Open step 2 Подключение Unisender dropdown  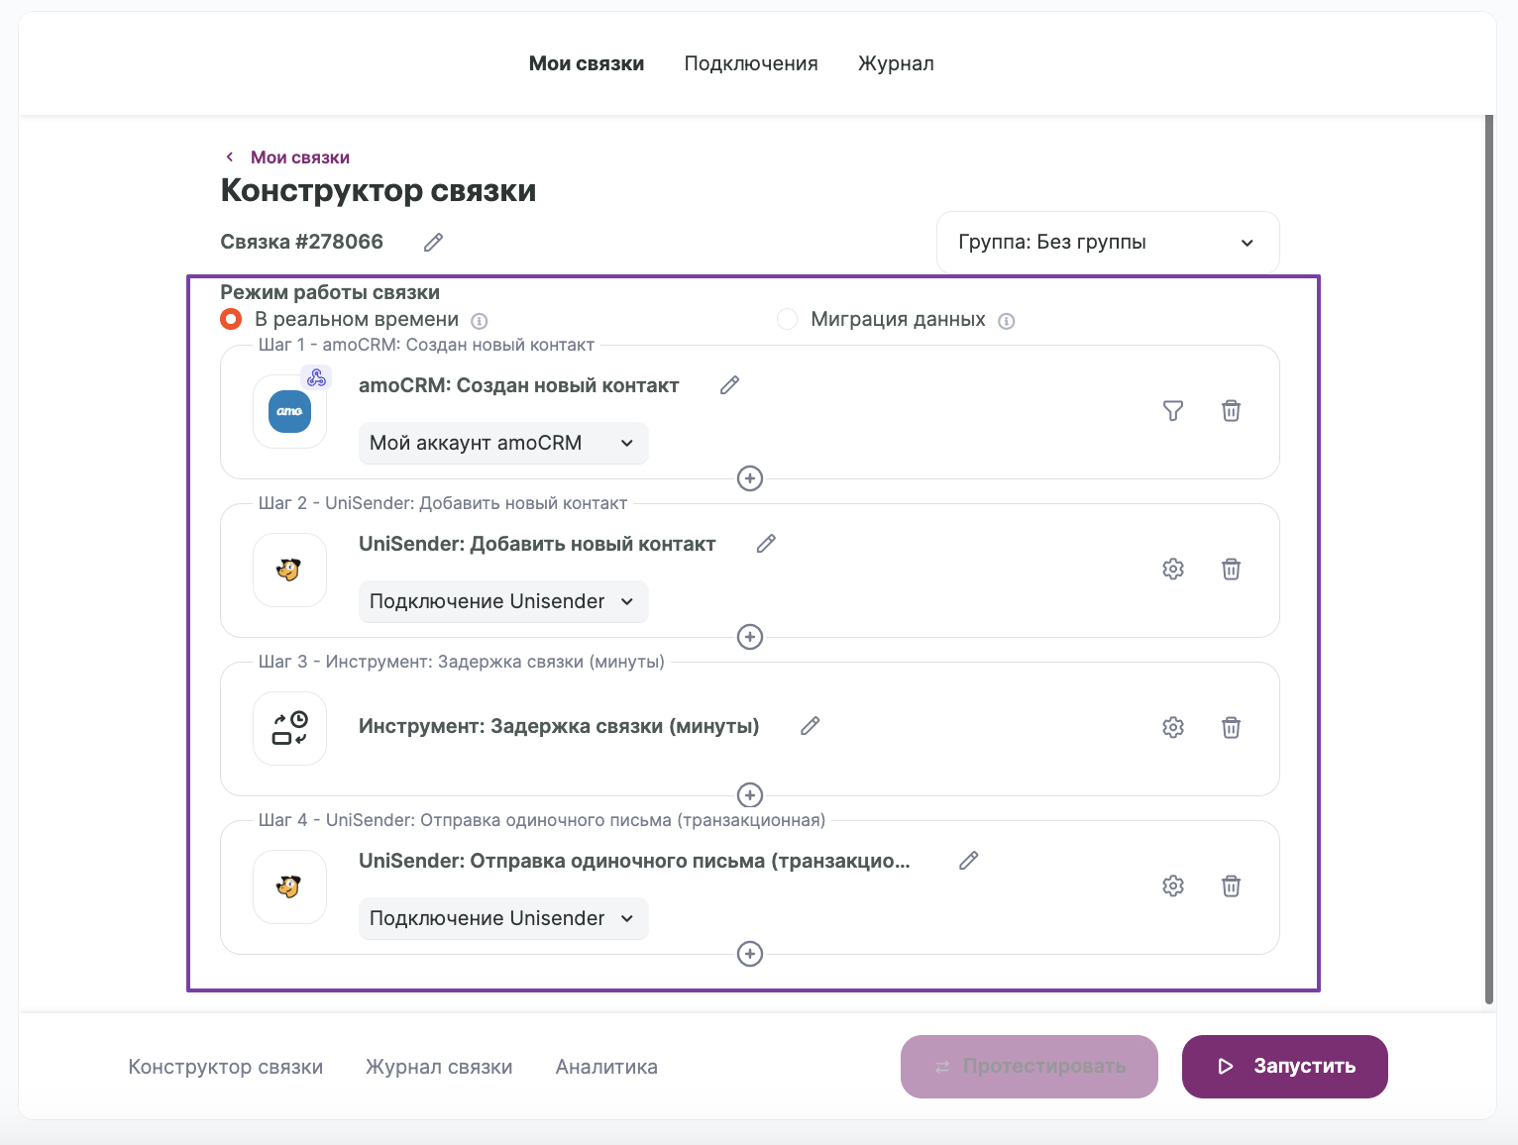503,601
